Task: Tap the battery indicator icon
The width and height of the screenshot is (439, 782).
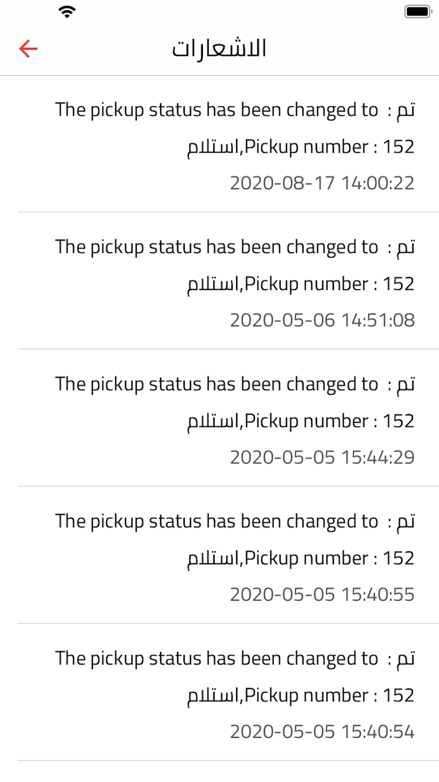Action: pos(418,11)
